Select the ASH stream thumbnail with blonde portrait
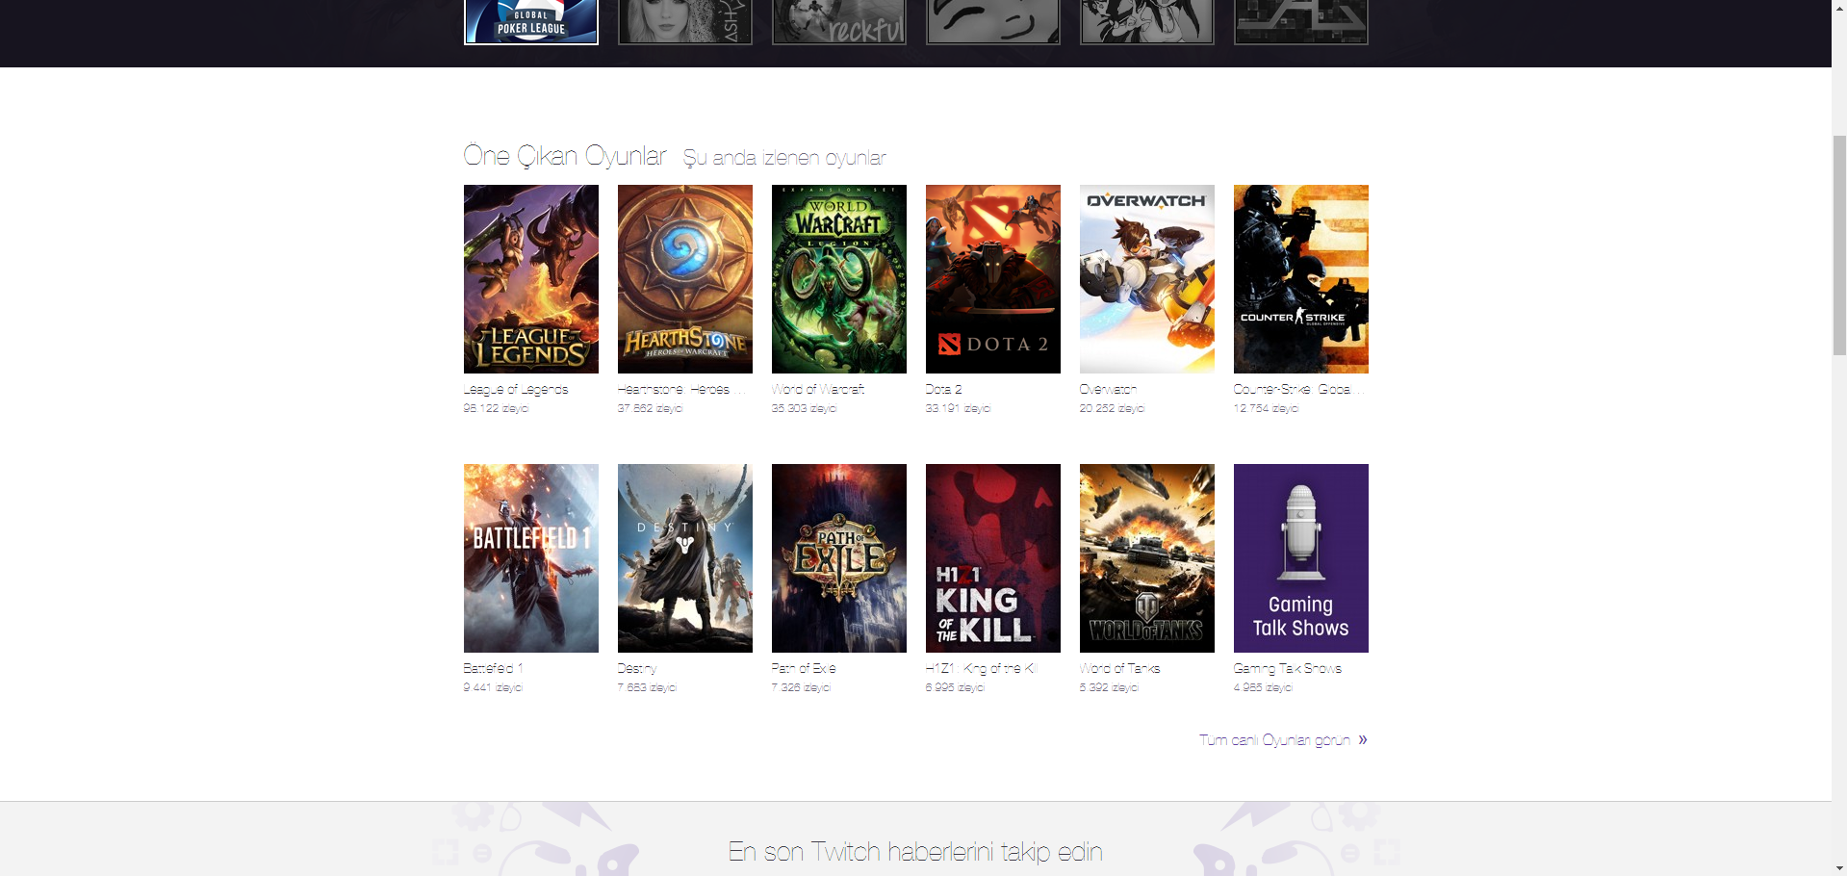This screenshot has width=1847, height=876. [x=684, y=21]
